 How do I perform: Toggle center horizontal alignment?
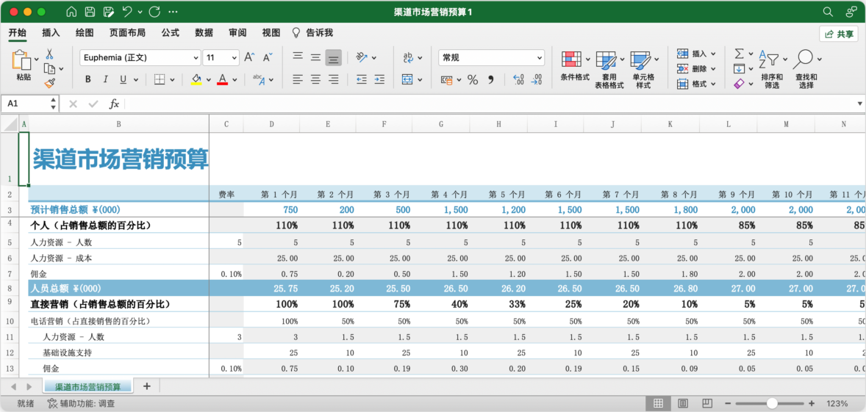pyautogui.click(x=315, y=80)
